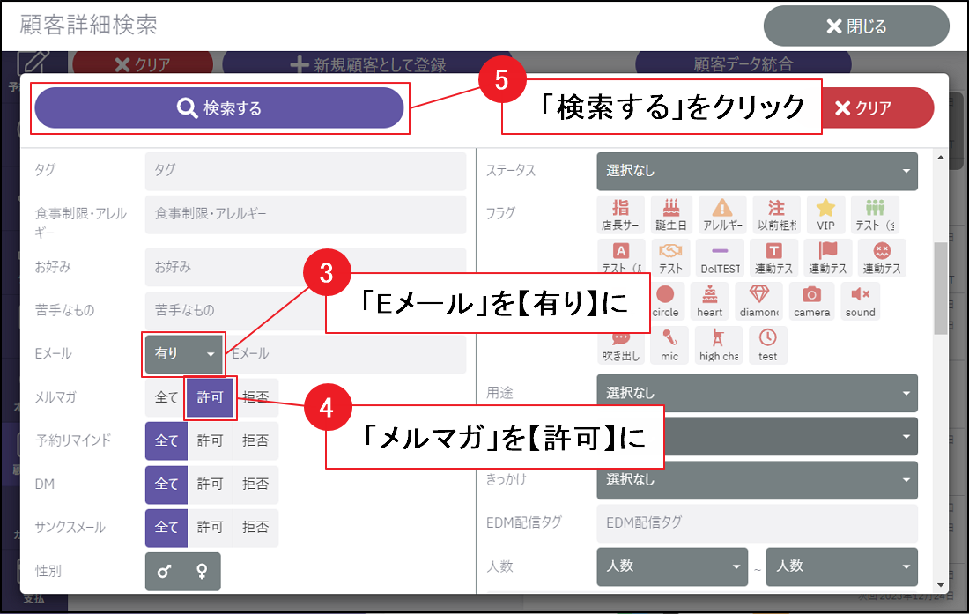Open the Eメール 有り dropdown

pyautogui.click(x=184, y=353)
